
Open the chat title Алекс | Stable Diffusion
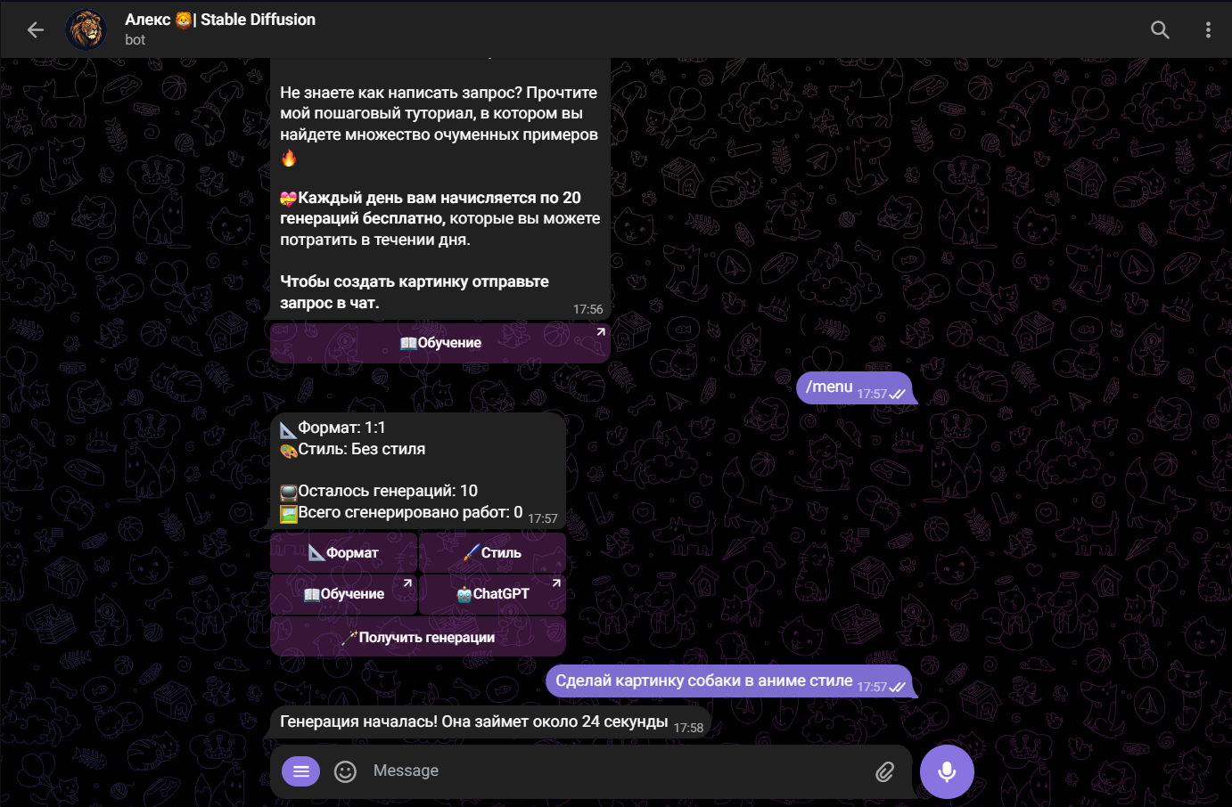[220, 20]
